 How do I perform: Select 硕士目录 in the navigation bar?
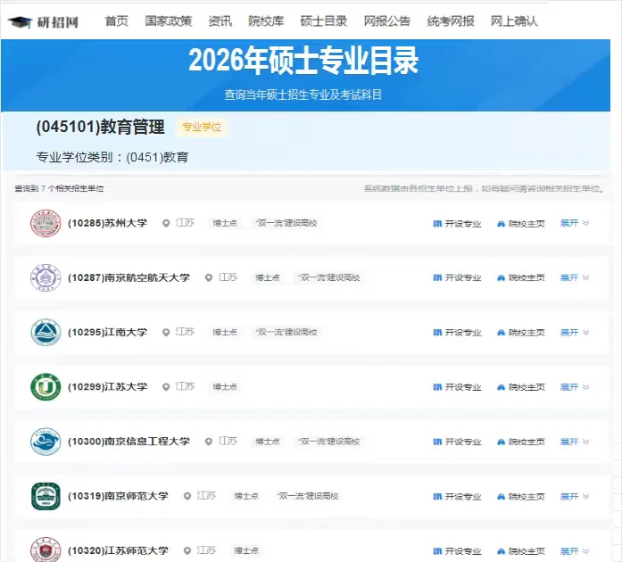coord(324,21)
